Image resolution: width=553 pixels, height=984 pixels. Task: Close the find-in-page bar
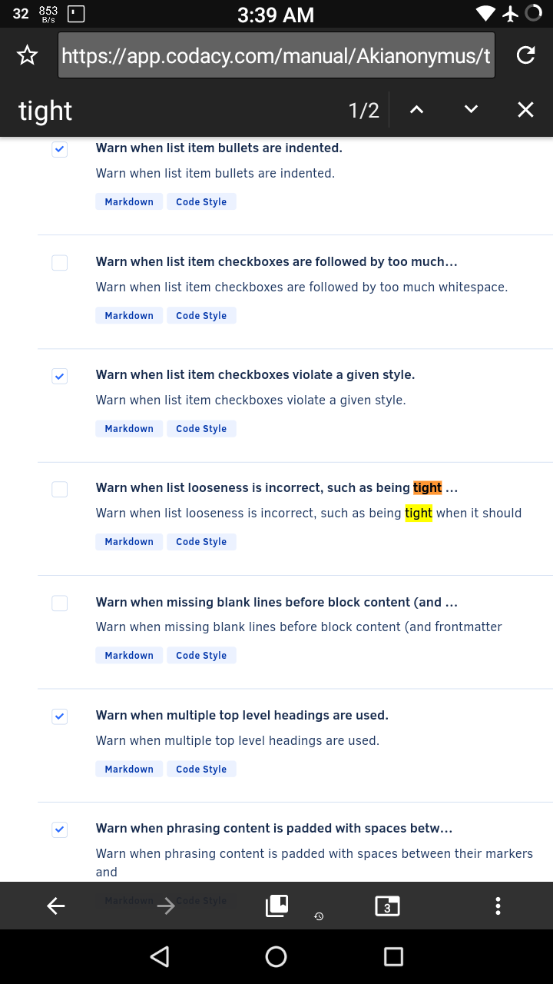click(525, 109)
